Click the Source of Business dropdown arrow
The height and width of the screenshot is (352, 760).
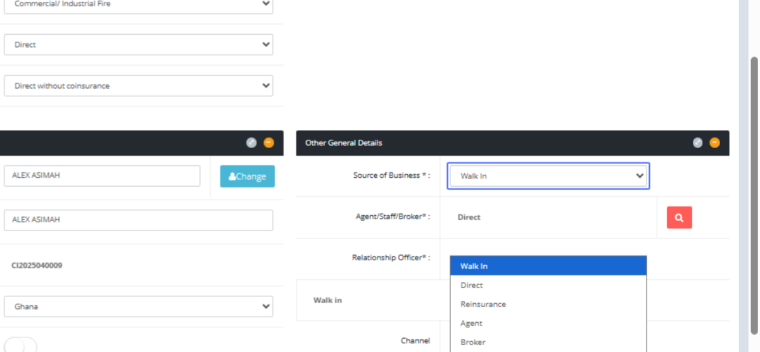pyautogui.click(x=639, y=176)
